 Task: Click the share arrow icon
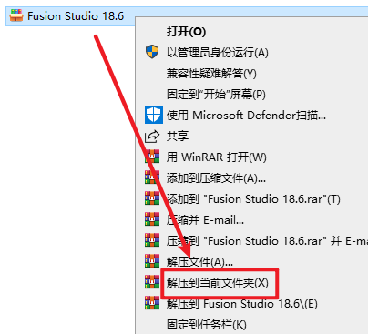click(152, 137)
